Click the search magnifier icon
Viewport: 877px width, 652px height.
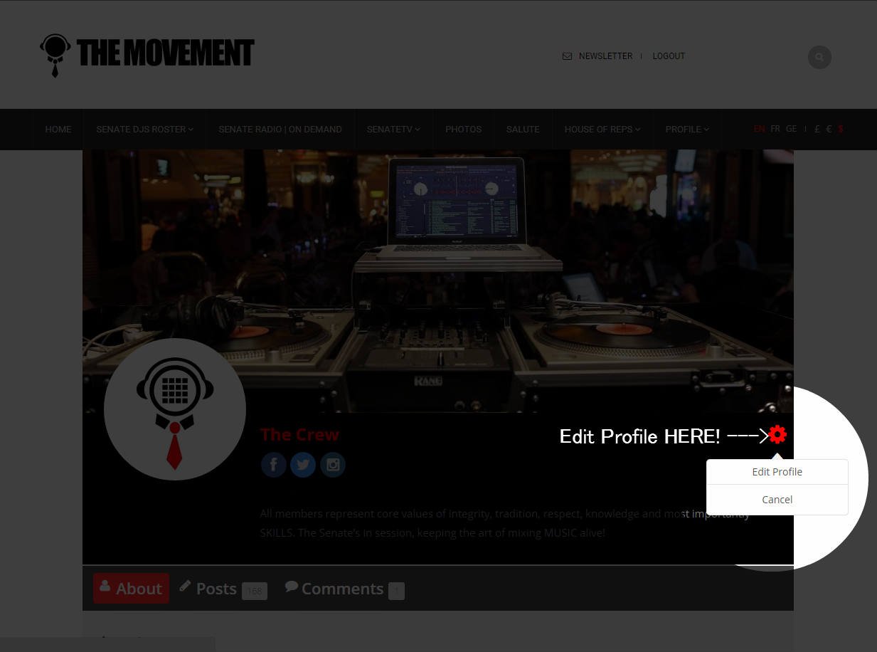(x=819, y=57)
